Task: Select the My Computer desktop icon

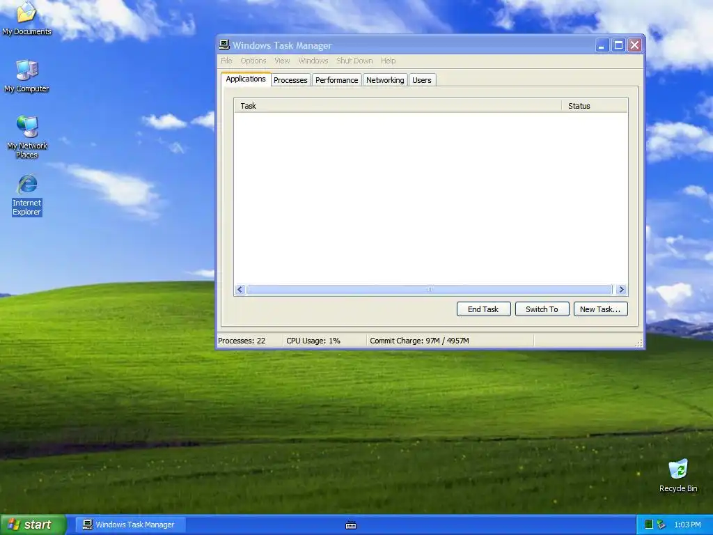Action: click(x=27, y=76)
